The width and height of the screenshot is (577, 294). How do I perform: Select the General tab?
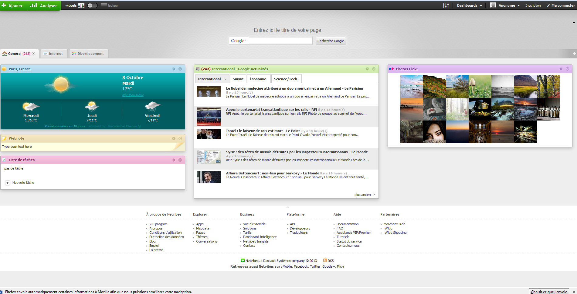pos(19,54)
